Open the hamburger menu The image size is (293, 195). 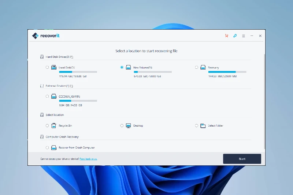click(244, 36)
